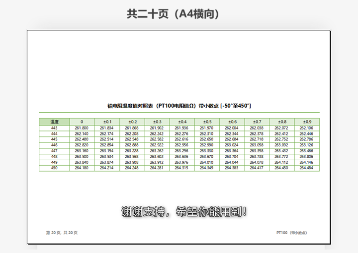Viewport: 358px width, 253px height.
Task: Select the ±0.1 column header
Action: [107, 122]
